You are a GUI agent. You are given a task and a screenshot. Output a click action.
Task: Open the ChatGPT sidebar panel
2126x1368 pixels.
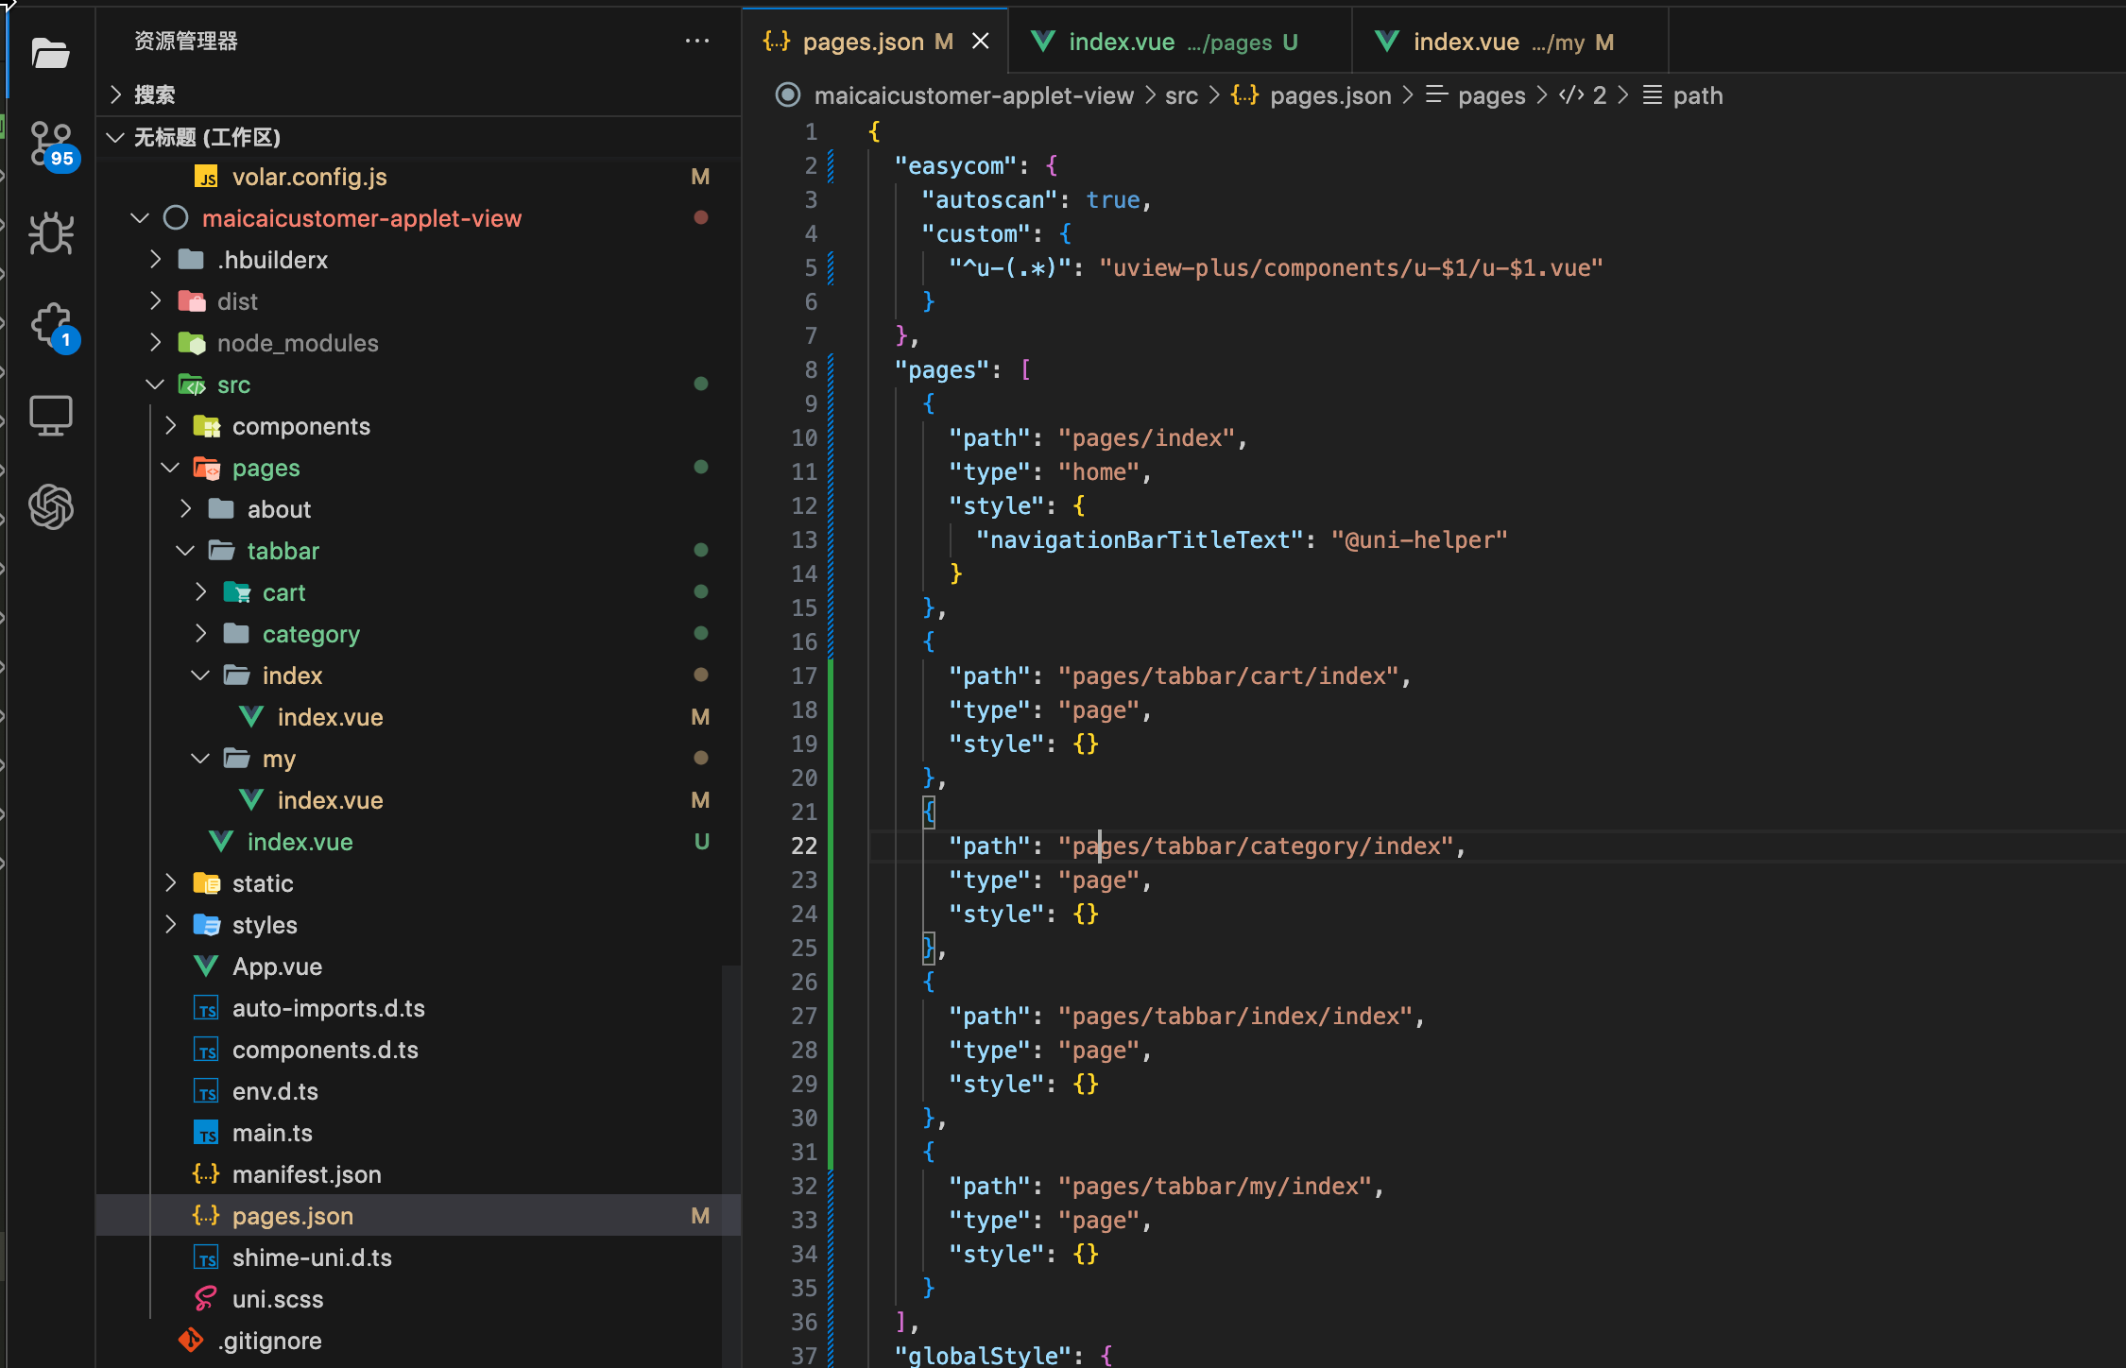pos(51,506)
